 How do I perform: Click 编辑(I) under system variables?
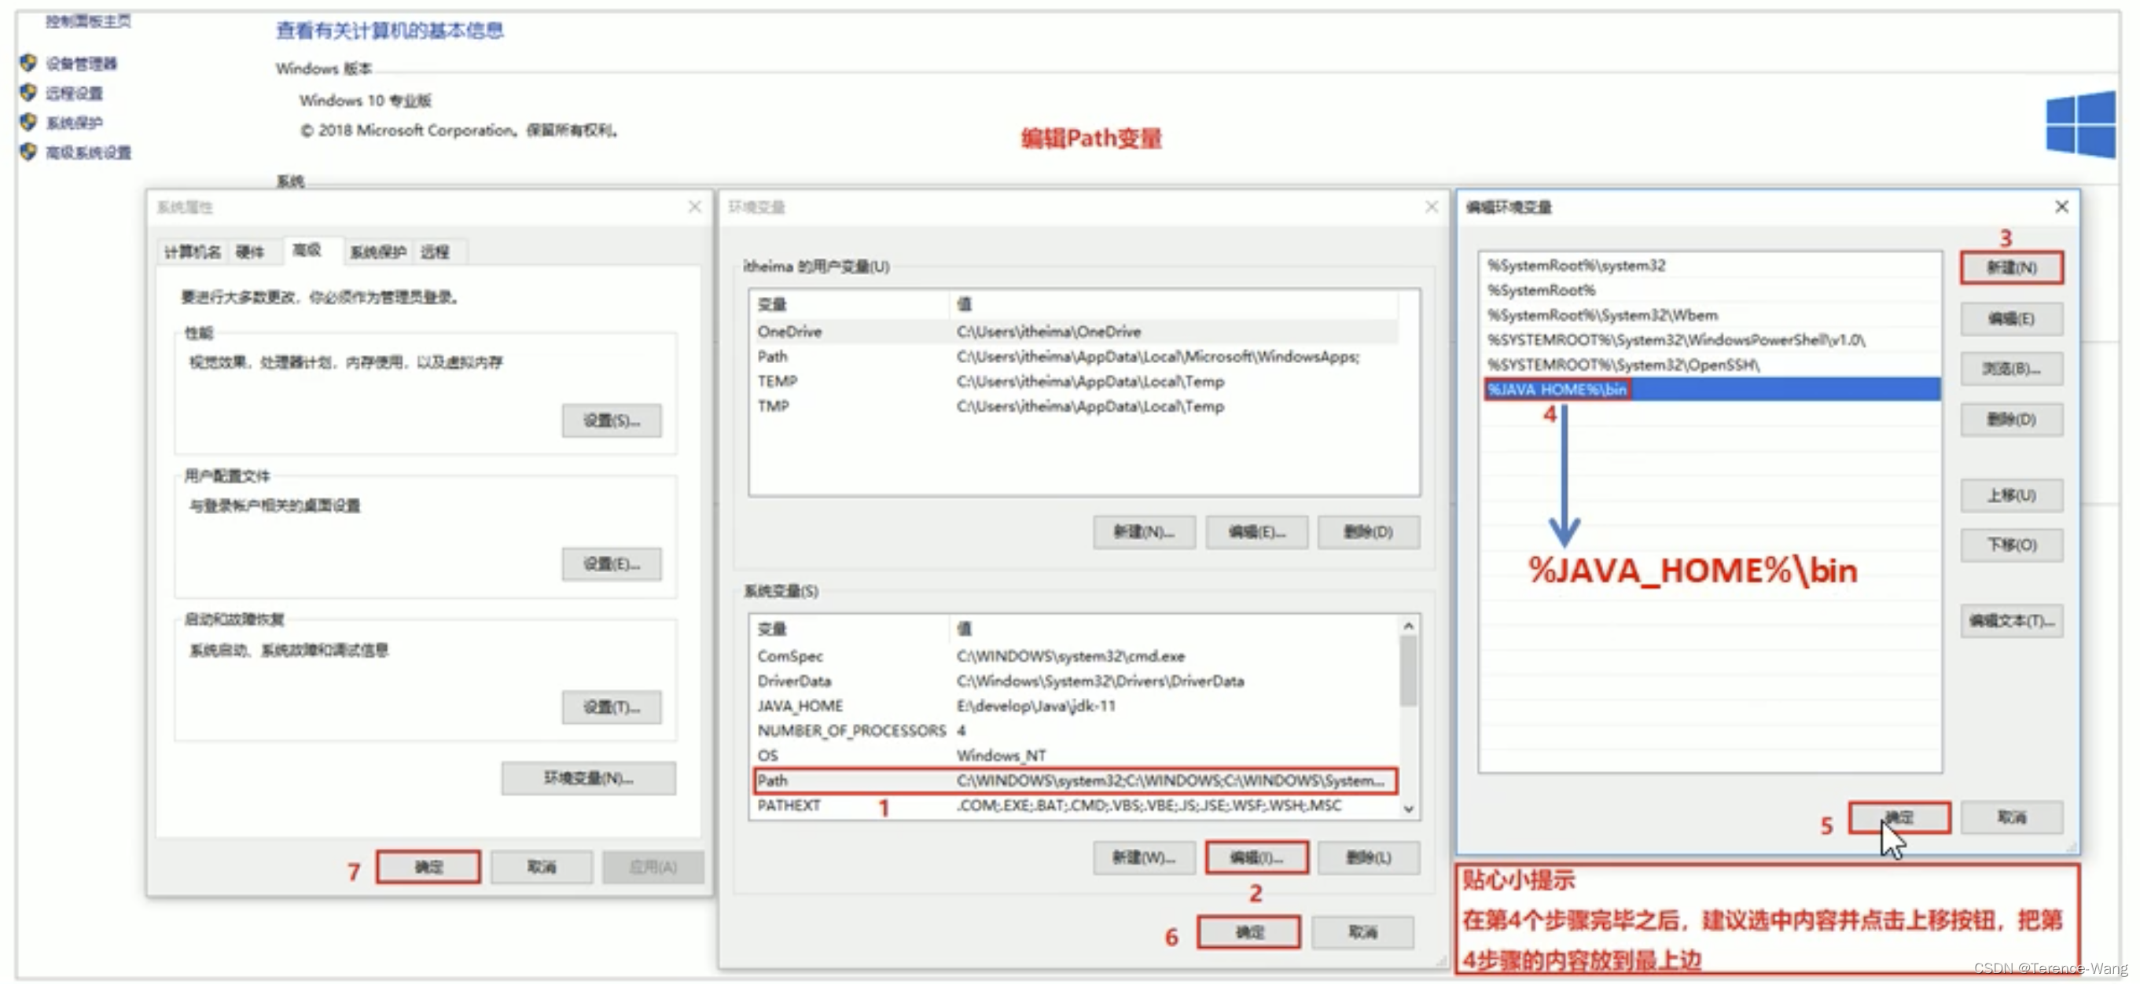(x=1256, y=857)
